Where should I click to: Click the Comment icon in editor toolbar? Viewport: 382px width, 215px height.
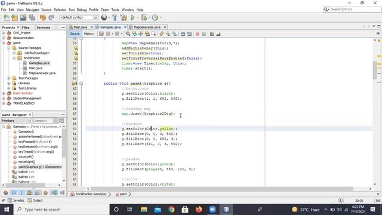212,34
